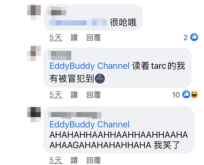Open the first commenter's blurred profile picture
Viewport: 204px width, 165px height.
point(34,12)
